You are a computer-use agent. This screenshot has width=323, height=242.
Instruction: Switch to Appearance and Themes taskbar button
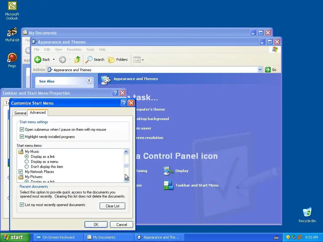tap(159, 237)
